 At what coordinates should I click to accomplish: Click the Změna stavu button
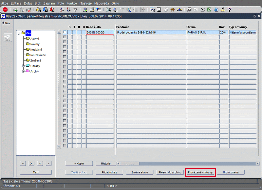coord(140,172)
